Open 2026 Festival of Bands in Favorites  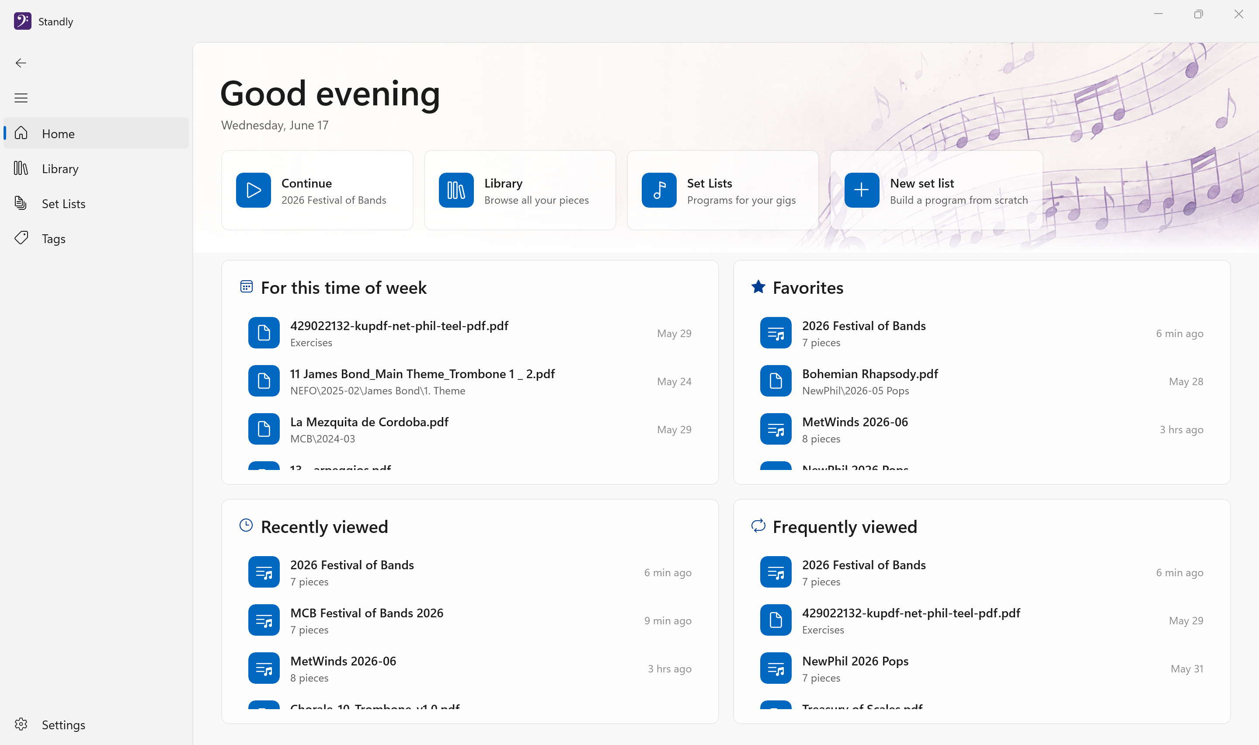[981, 333]
